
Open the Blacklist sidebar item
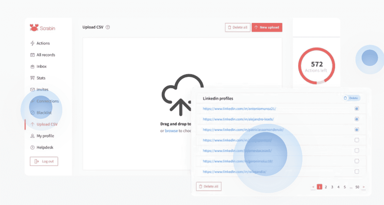click(41, 113)
